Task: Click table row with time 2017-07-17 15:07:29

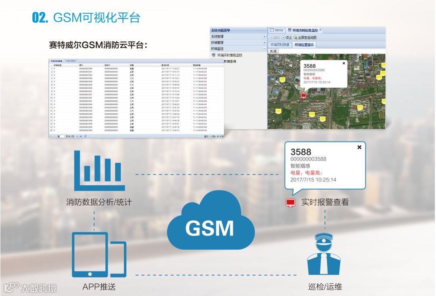Action: (136, 107)
